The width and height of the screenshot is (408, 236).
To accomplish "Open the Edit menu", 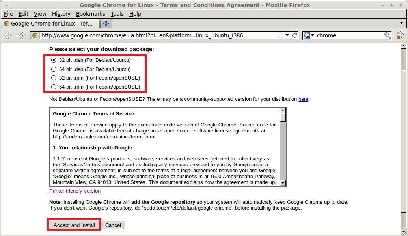I will click(23, 14).
